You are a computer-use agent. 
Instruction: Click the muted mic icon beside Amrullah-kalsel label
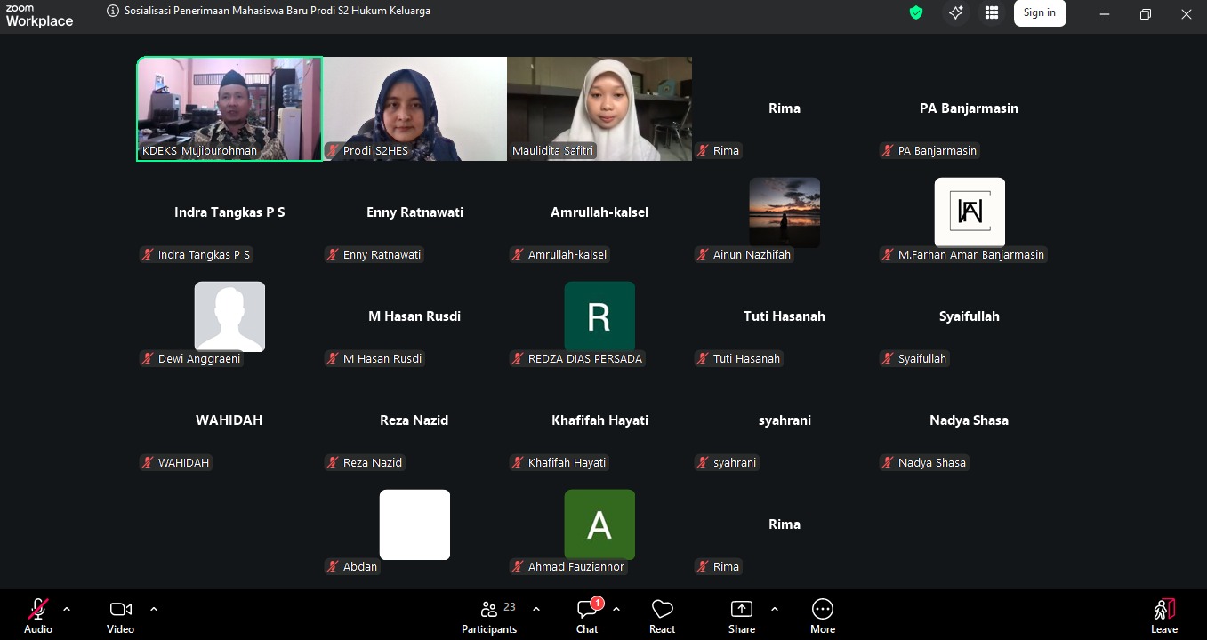[518, 255]
